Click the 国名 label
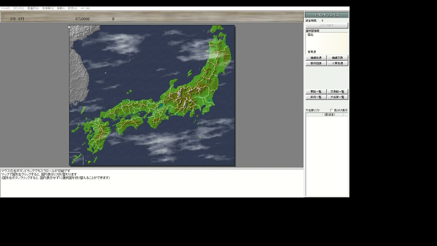437x246 pixels. click(310, 35)
